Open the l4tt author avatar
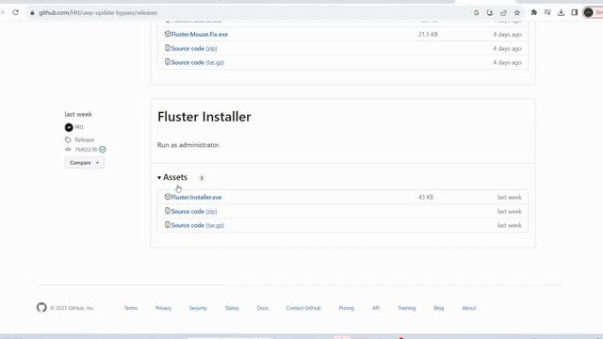Screen dimensions: 603x339 click(69, 127)
